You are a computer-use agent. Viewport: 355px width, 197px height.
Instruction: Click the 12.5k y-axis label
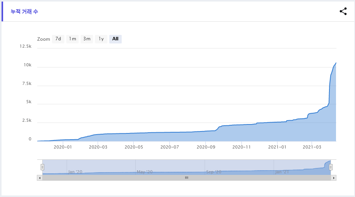[26, 46]
